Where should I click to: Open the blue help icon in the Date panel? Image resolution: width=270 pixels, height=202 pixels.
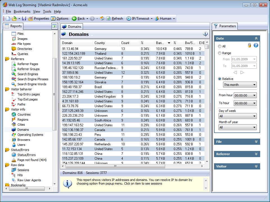pos(256,45)
